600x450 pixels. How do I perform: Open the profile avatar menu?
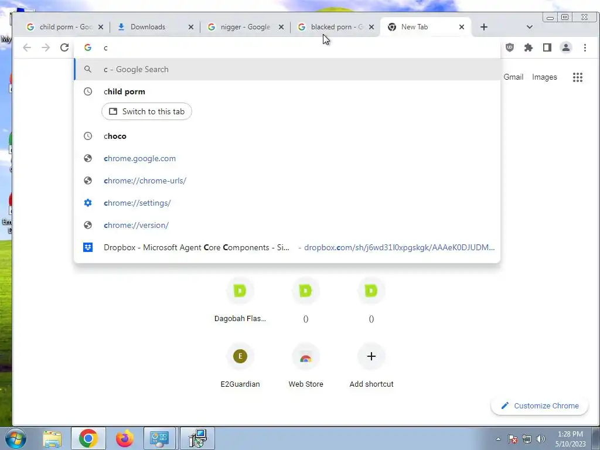(x=565, y=47)
